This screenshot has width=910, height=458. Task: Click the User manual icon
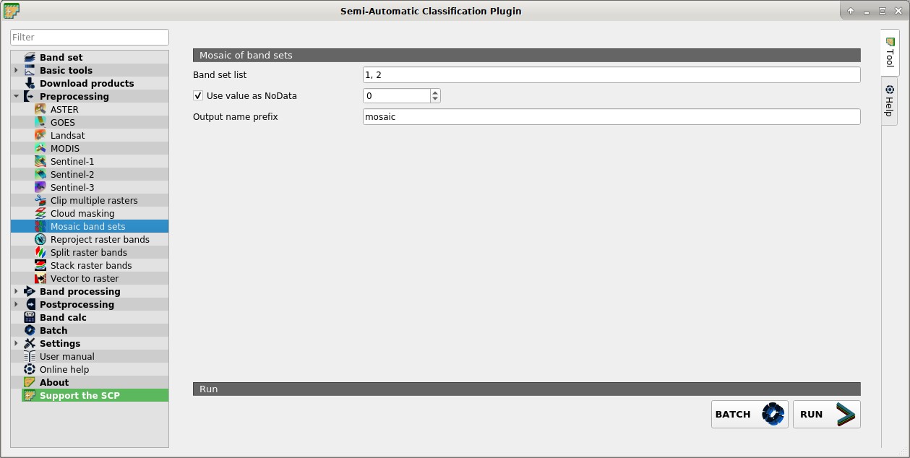pos(30,356)
